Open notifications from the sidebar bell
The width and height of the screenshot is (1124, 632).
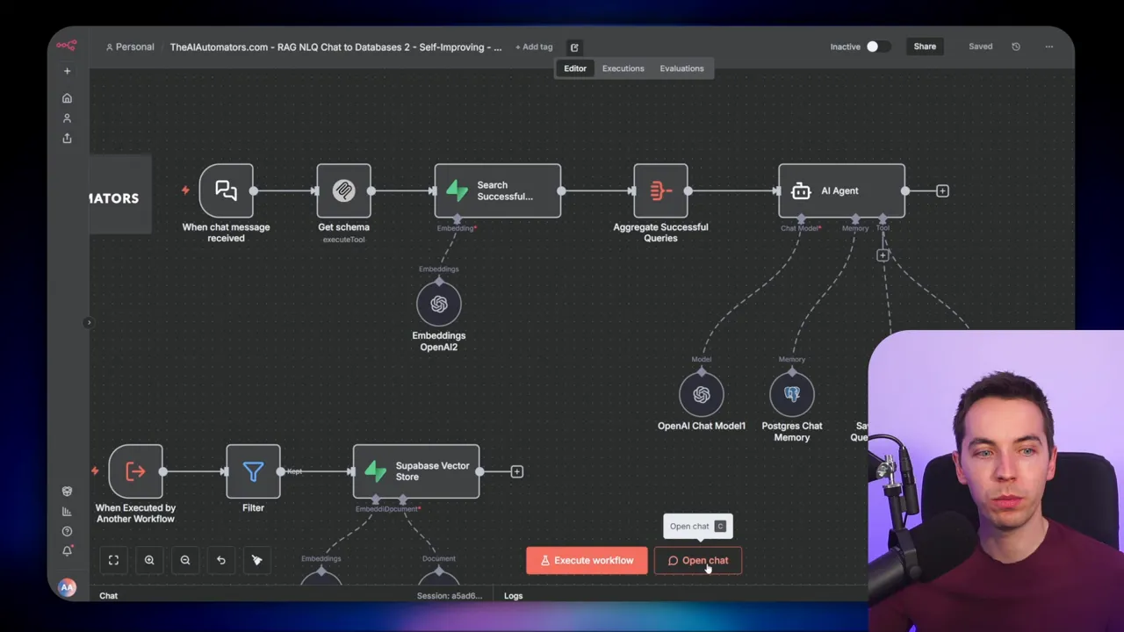pyautogui.click(x=67, y=550)
